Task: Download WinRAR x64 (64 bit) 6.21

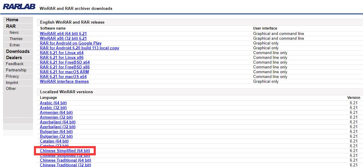Action: pos(63,34)
